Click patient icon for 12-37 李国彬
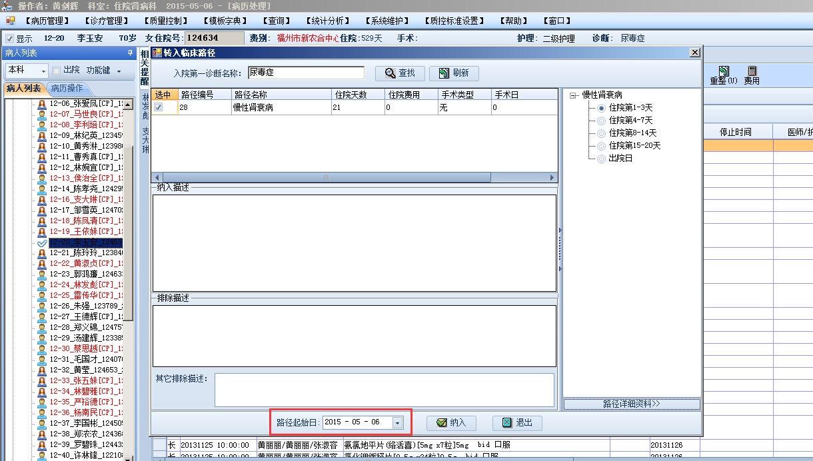Image resolution: width=813 pixels, height=461 pixels. pos(42,423)
